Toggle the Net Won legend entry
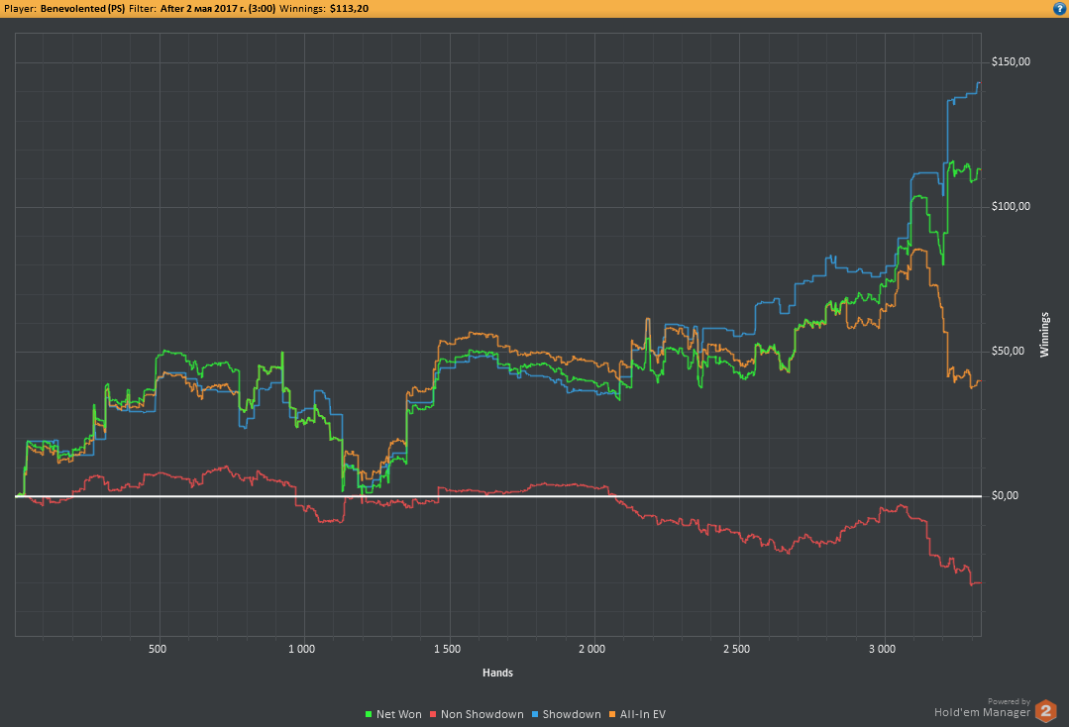Screen dimensions: 1069x727 (x=393, y=714)
